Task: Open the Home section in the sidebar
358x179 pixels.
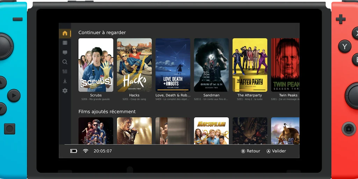Action: point(65,33)
